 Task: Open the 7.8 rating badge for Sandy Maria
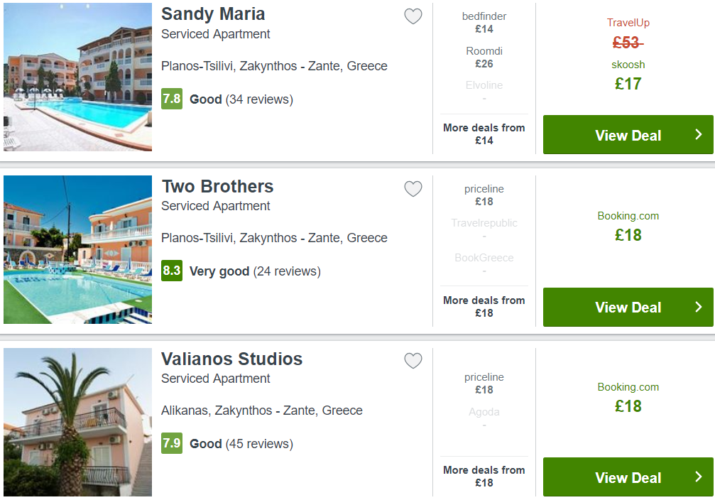click(172, 99)
